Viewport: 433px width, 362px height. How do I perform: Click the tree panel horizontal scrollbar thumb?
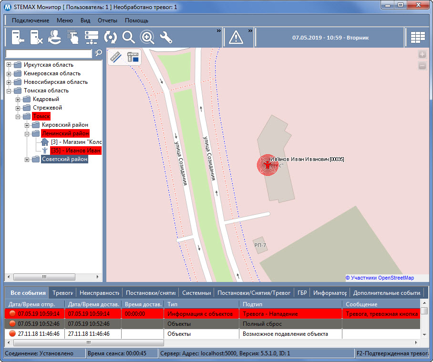[44, 276]
